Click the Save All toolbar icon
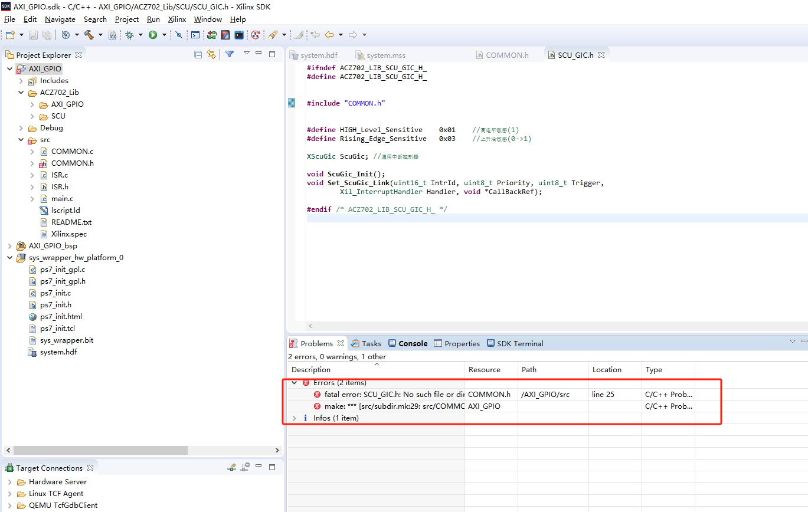Image resolution: width=808 pixels, height=512 pixels. 47,35
